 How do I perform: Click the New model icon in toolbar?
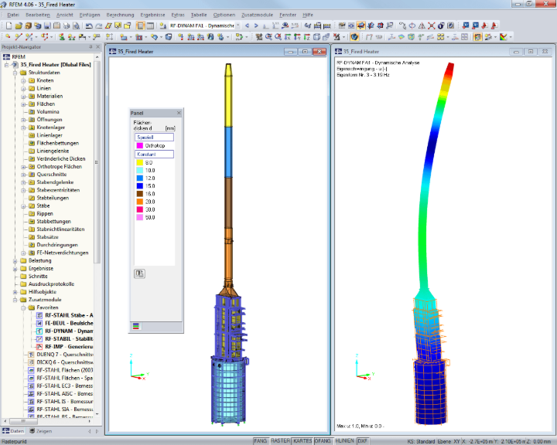(9, 26)
